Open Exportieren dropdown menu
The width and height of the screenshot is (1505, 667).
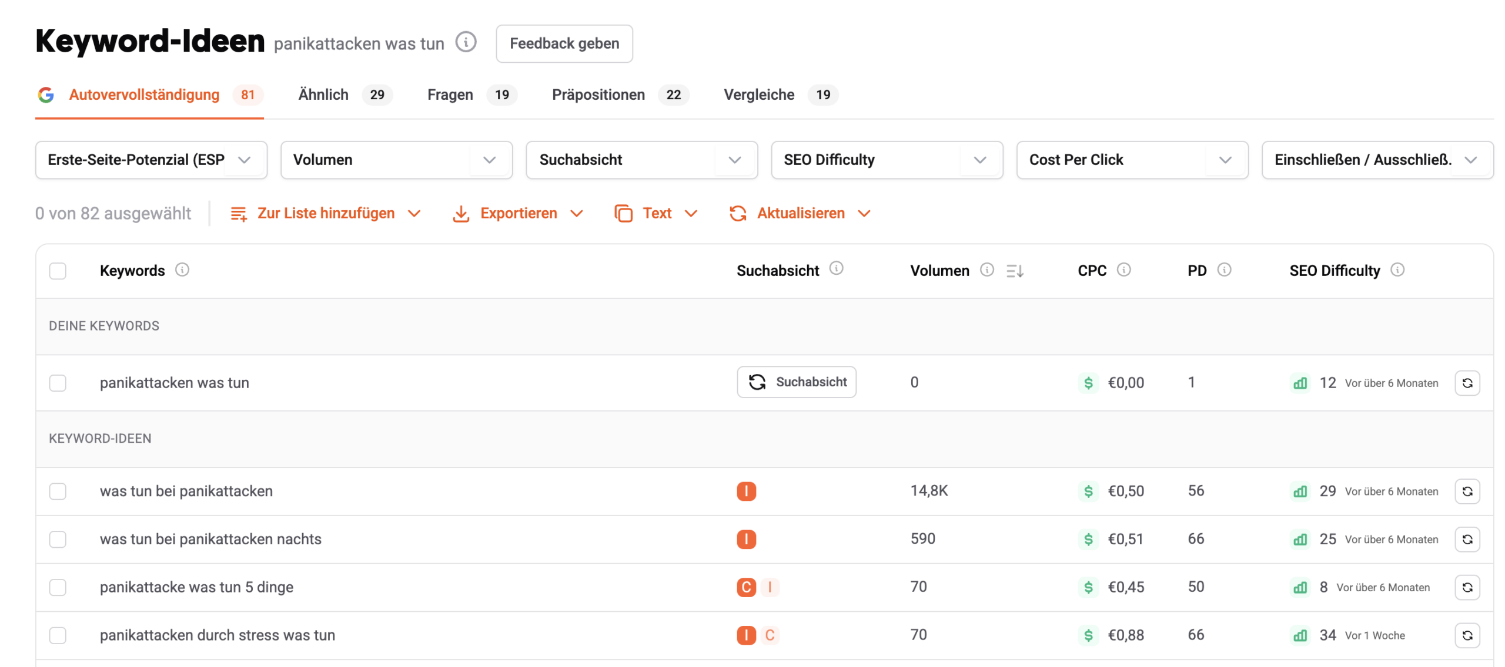(518, 213)
